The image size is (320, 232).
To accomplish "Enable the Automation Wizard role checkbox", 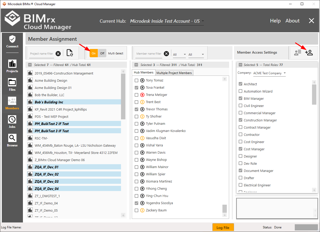I will tap(240, 91).
